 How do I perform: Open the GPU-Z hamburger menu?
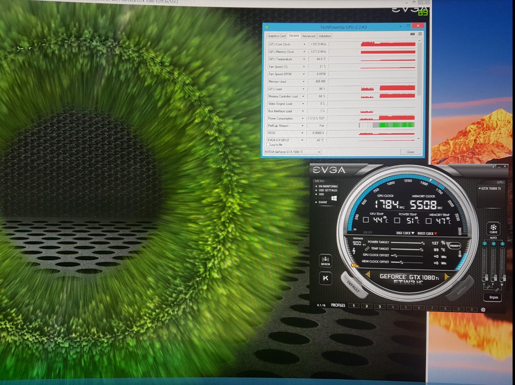pyautogui.click(x=420, y=34)
